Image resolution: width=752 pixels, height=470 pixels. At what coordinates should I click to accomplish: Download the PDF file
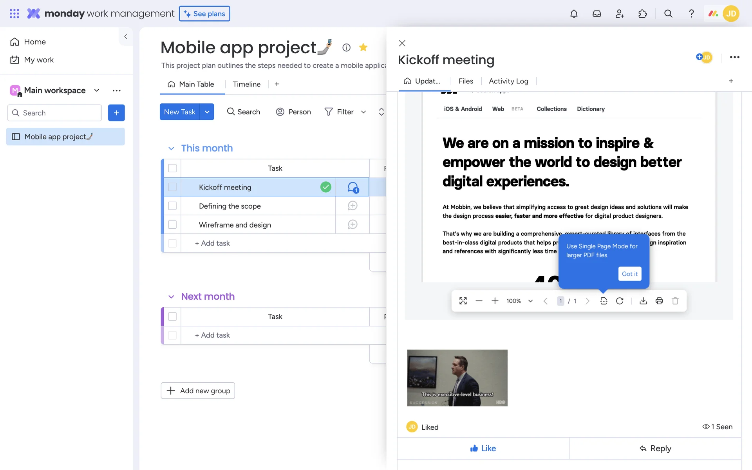click(643, 301)
